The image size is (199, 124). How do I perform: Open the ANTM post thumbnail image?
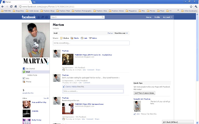click(x=68, y=59)
